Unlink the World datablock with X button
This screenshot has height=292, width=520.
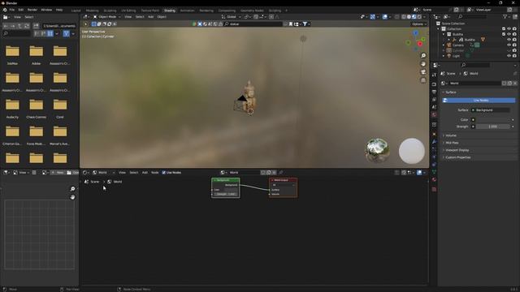[x=514, y=84]
